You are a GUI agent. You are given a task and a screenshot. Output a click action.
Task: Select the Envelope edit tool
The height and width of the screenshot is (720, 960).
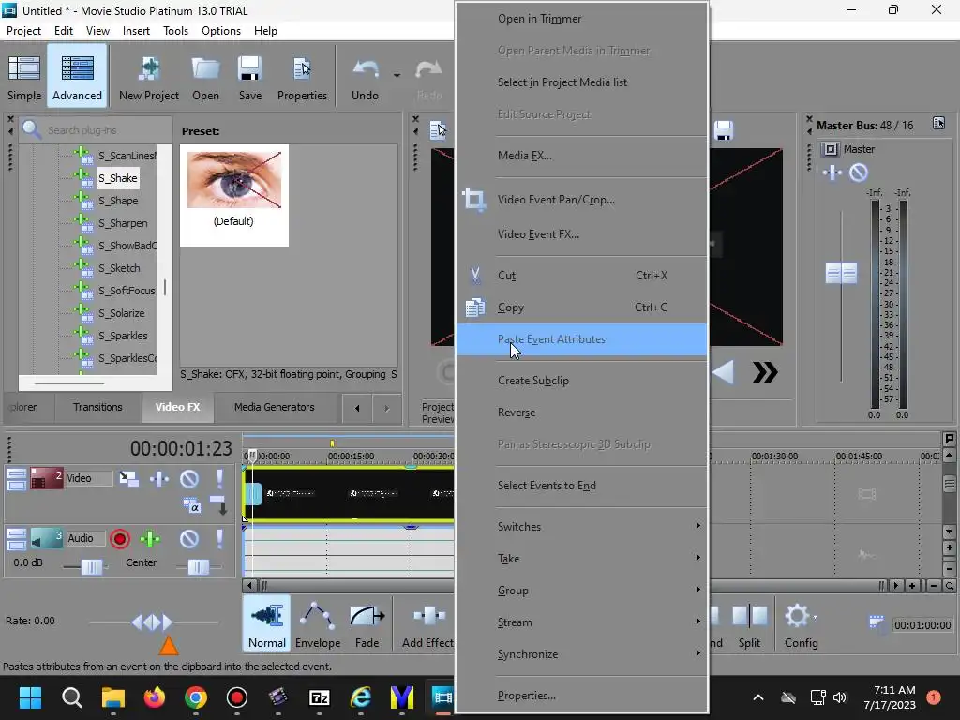pyautogui.click(x=317, y=624)
